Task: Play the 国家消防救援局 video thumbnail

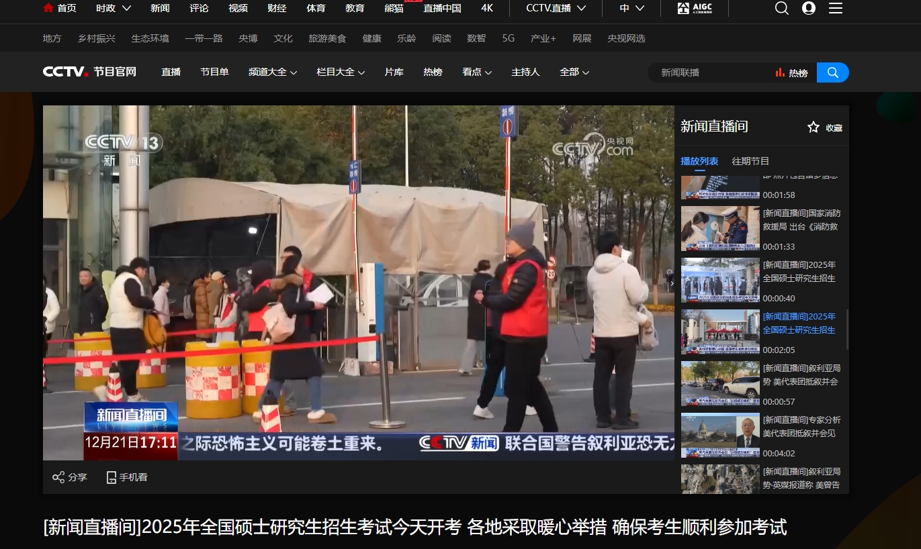Action: 720,229
